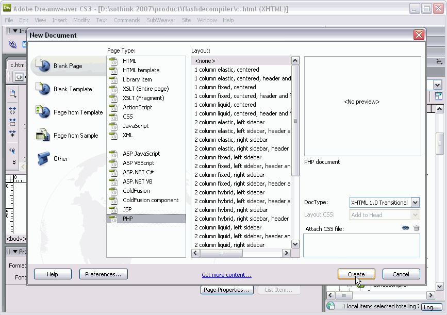
Task: Click the Attach Style Sheet chain-link icon
Action: (x=405, y=228)
